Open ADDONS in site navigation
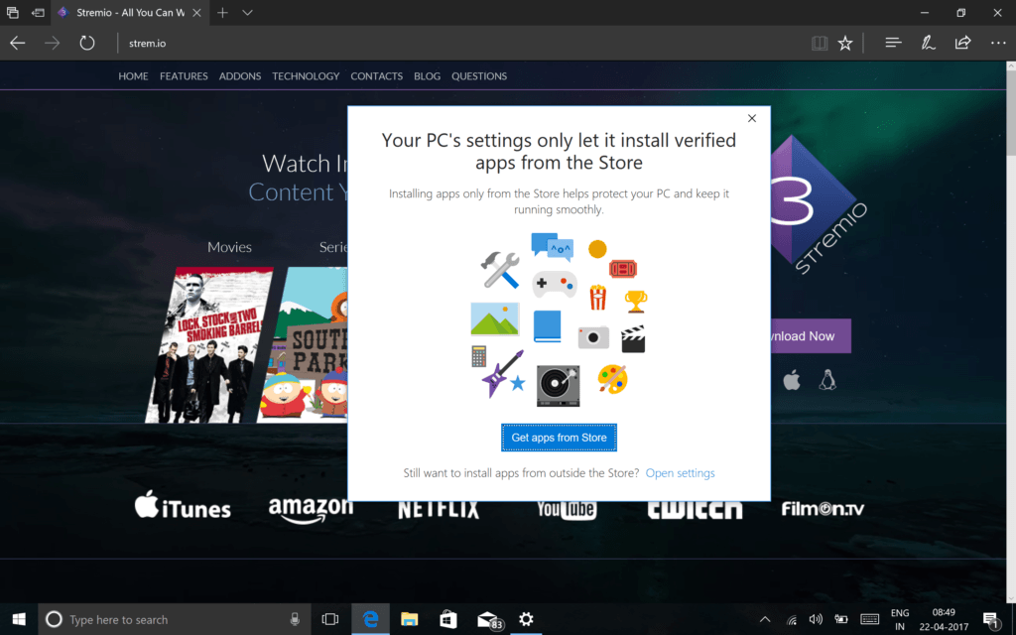The height and width of the screenshot is (635, 1016). (x=240, y=75)
